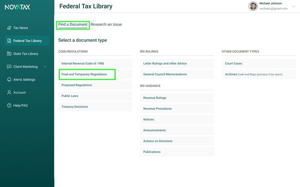Screen dimensions: 300x187
Task: Open Tax News in the sidebar
Action: tap(27, 28)
